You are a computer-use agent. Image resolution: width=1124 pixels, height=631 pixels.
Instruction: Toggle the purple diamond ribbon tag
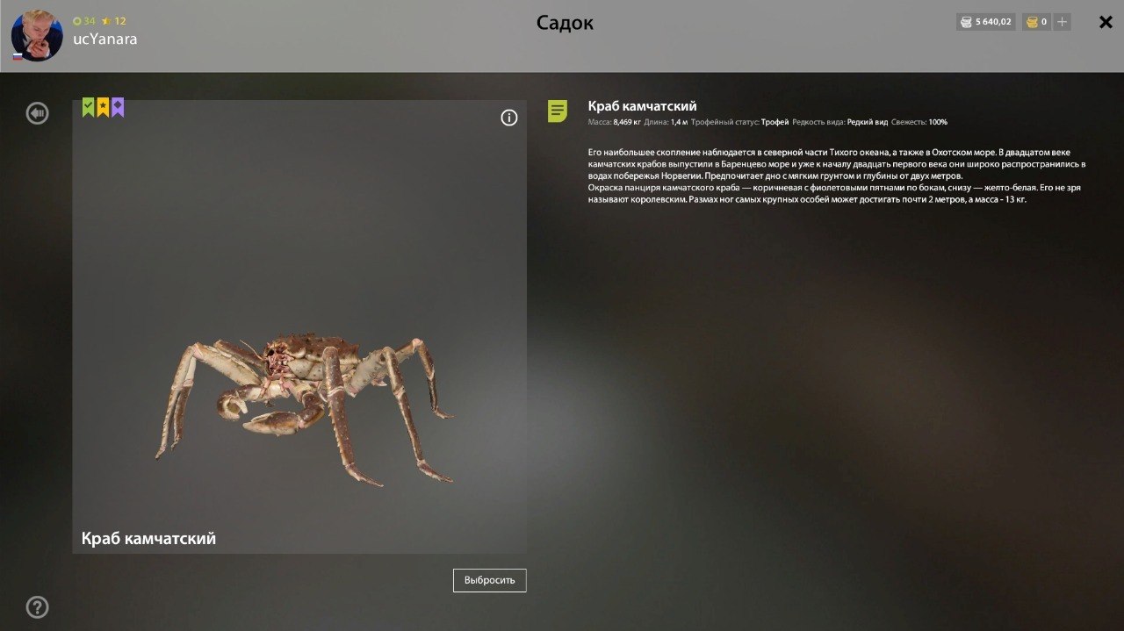(x=119, y=107)
